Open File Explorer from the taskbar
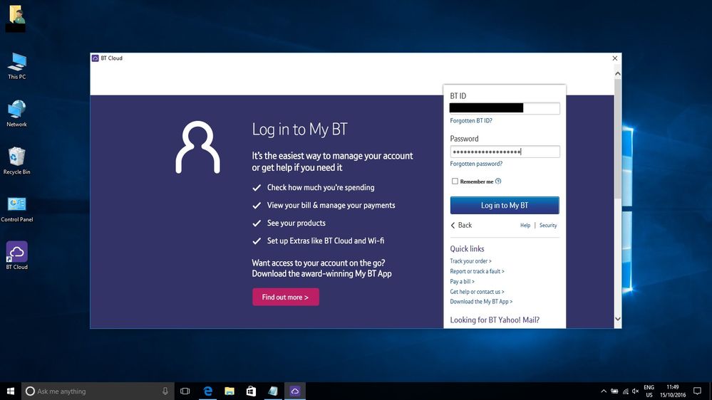The image size is (712, 400). [229, 391]
